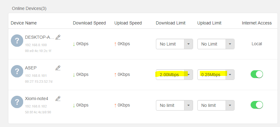
Task: Disable internet access for ASEP
Action: pyautogui.click(x=257, y=74)
